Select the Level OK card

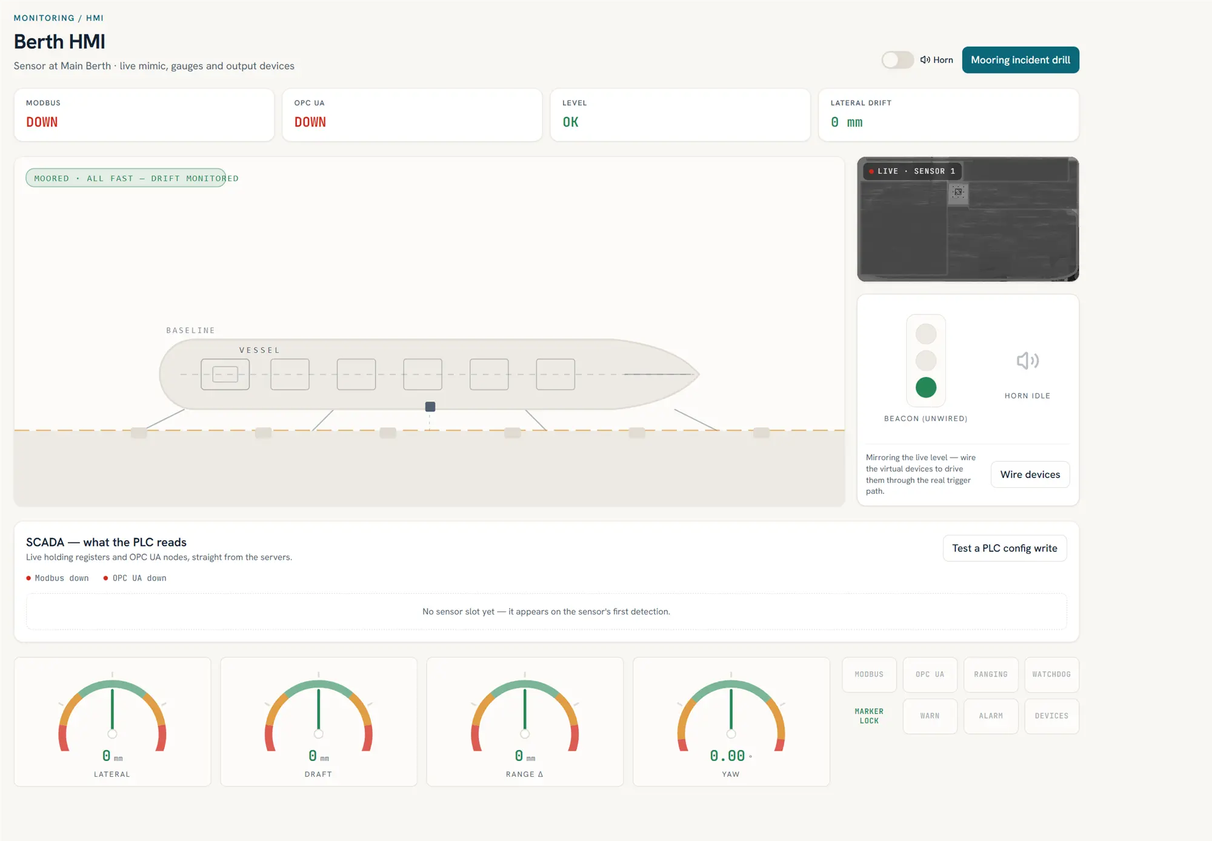680,115
